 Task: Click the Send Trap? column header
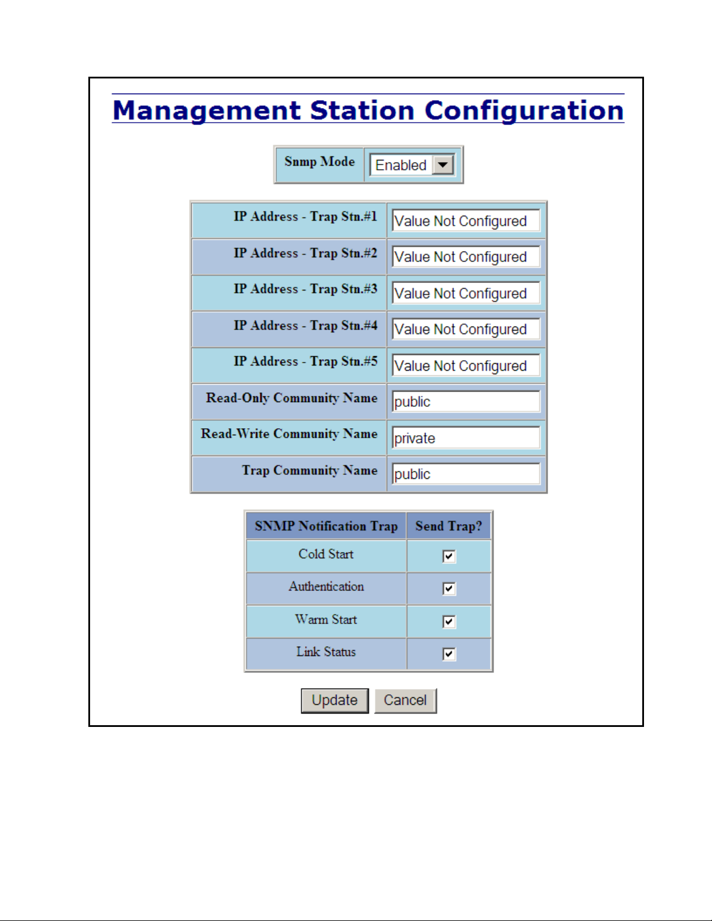(x=449, y=526)
